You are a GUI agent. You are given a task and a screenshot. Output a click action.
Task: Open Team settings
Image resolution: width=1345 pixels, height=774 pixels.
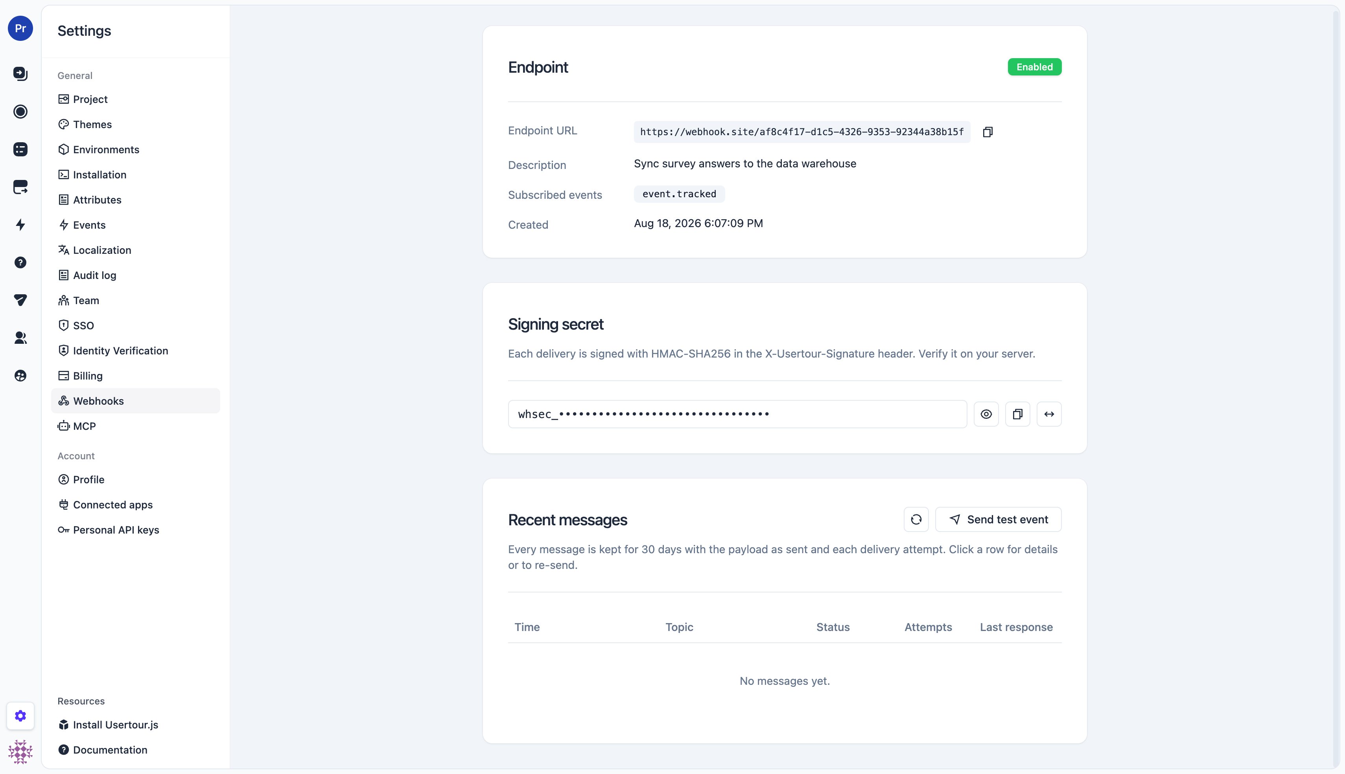(x=135, y=300)
